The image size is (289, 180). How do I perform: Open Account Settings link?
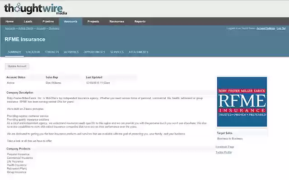[x=266, y=28]
